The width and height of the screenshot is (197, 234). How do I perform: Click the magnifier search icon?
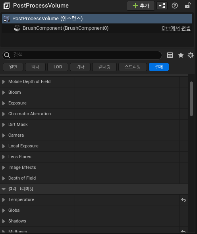(x=7, y=55)
